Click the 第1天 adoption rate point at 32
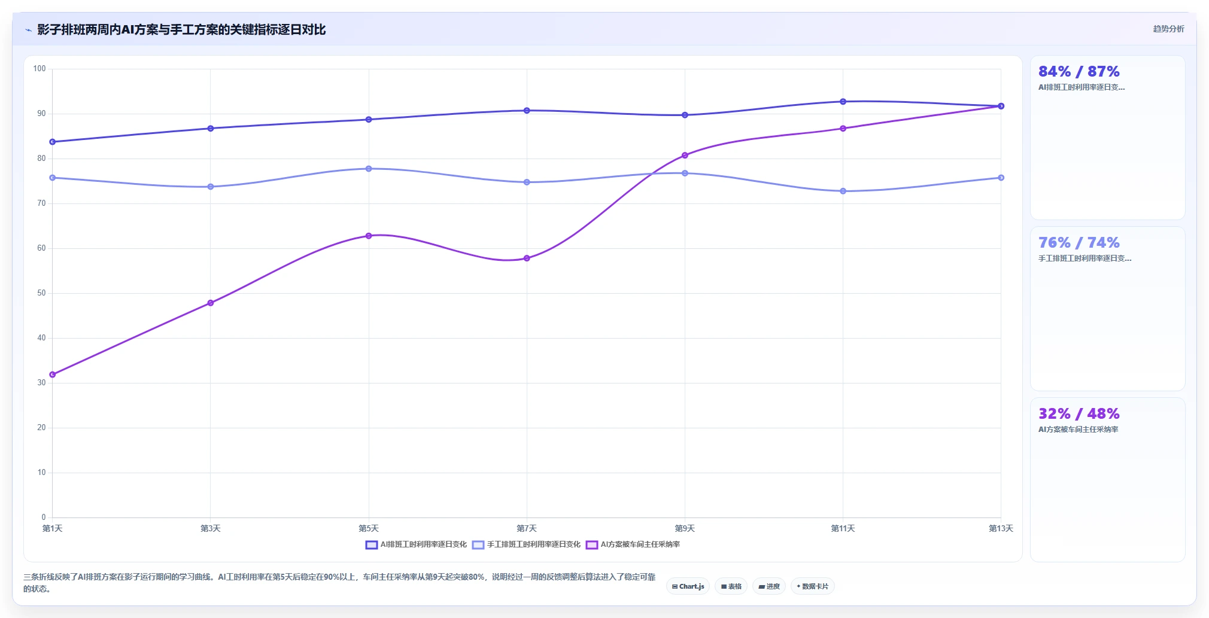 click(53, 375)
